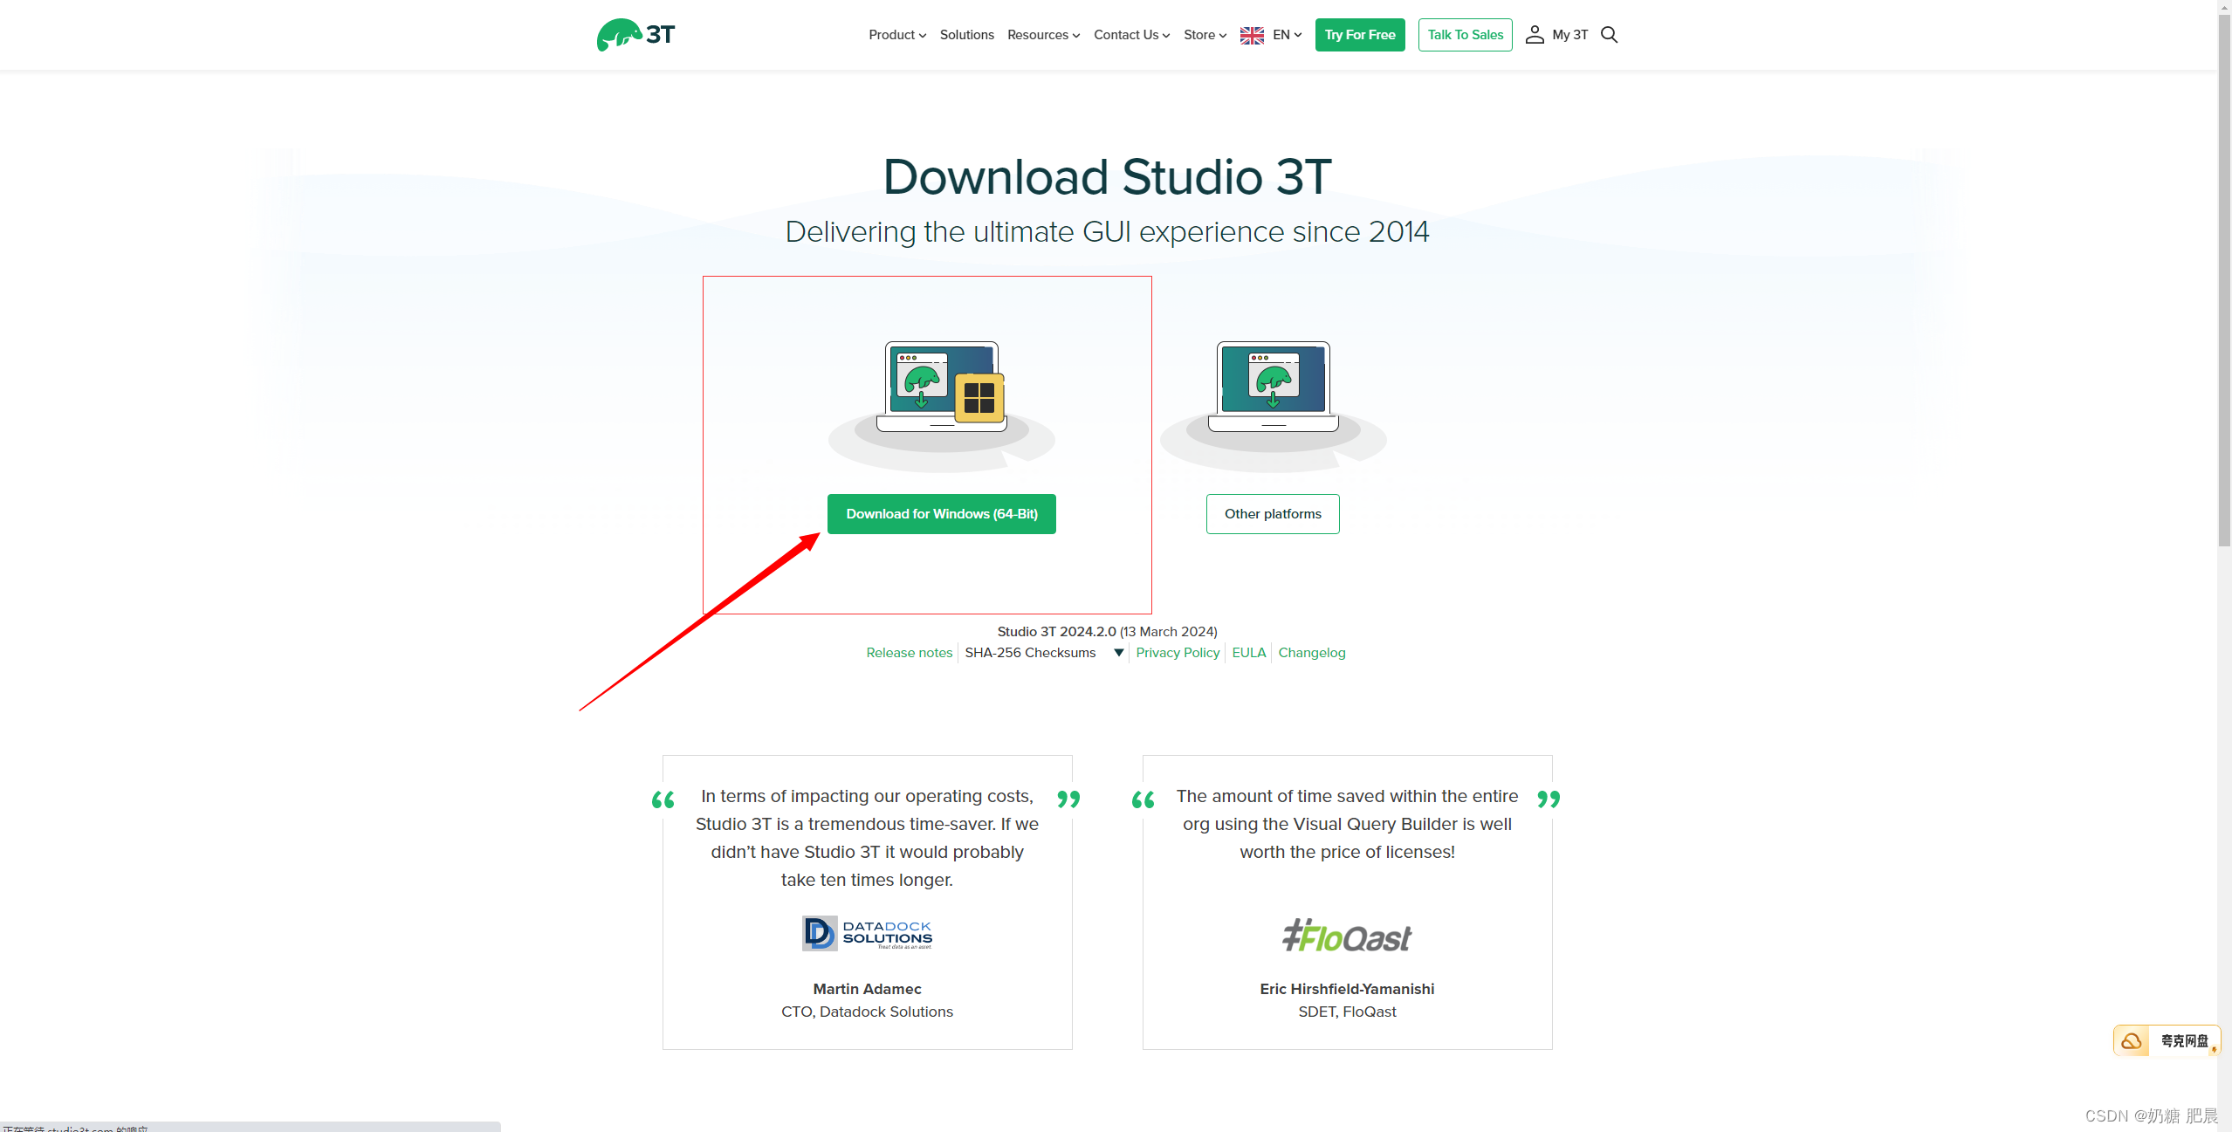Open the Solutions menu item

coord(966,35)
